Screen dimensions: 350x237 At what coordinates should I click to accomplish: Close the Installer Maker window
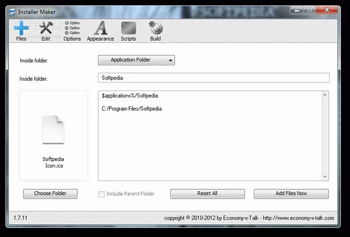coord(327,10)
